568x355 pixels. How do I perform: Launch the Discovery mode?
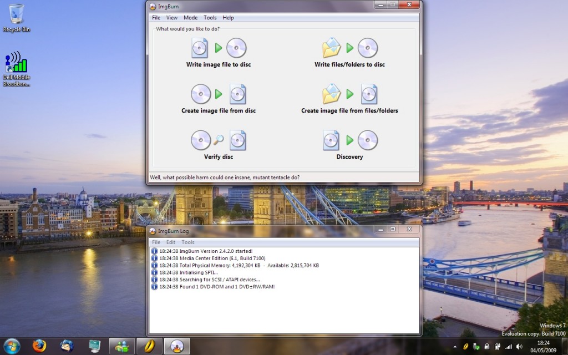point(349,145)
